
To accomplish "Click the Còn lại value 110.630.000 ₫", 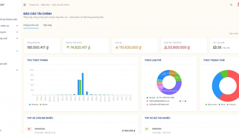I will click(x=130, y=48).
